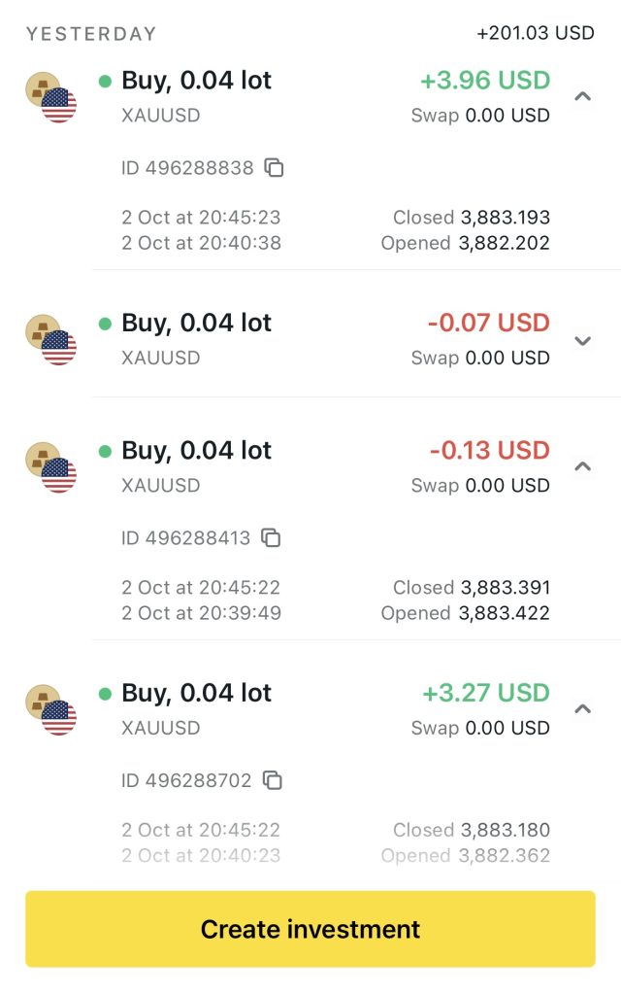Image resolution: width=621 pixels, height=995 pixels.
Task: Tap the XAUUSD icon of +3.27 USD trade
Action: coord(50,710)
